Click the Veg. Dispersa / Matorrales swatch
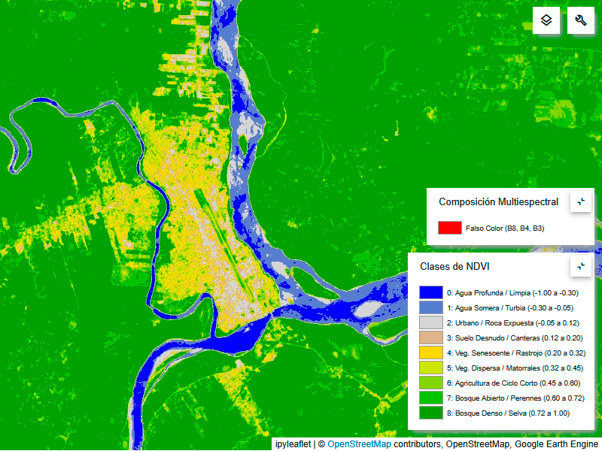 (430, 368)
